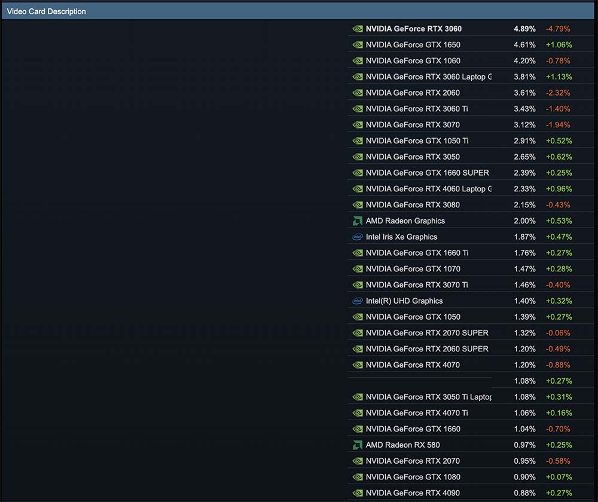Click the -2.32% change value

558,93
